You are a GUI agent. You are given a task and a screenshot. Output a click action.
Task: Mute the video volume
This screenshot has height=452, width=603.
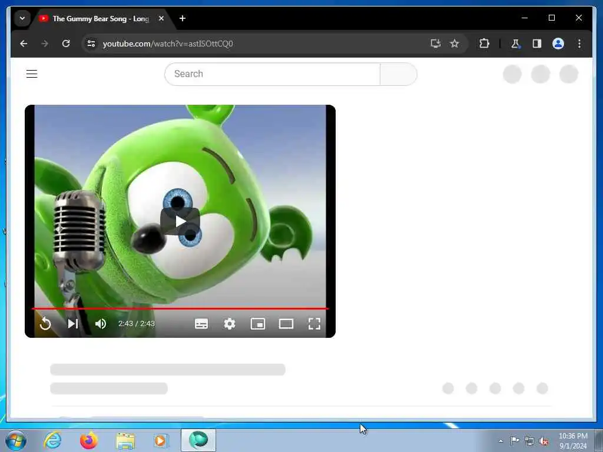(101, 324)
